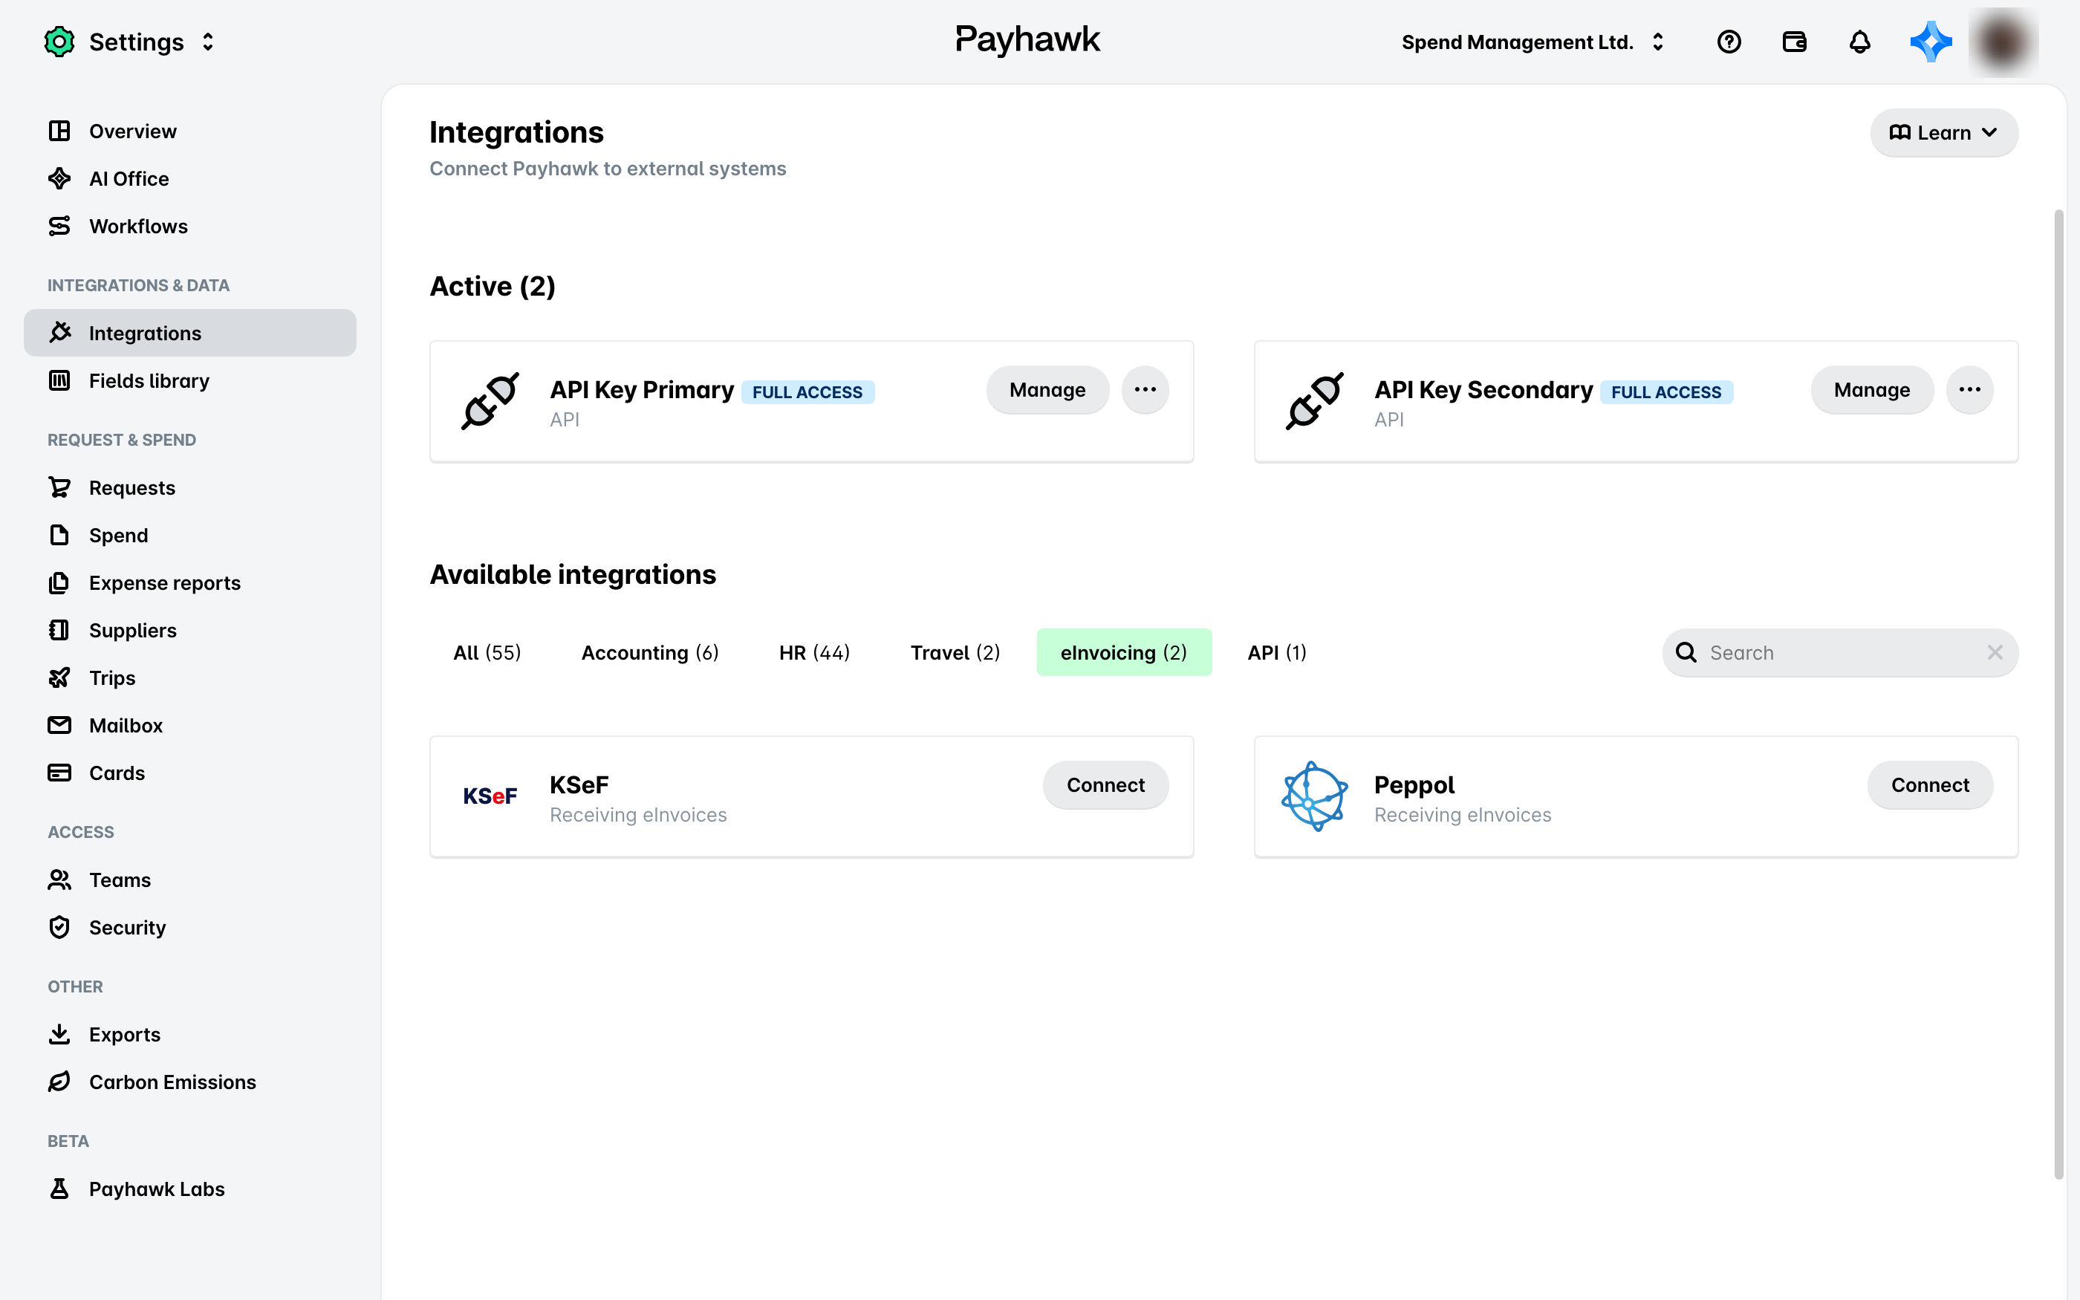
Task: Select the Travel (2) filter tab
Action: pyautogui.click(x=955, y=652)
